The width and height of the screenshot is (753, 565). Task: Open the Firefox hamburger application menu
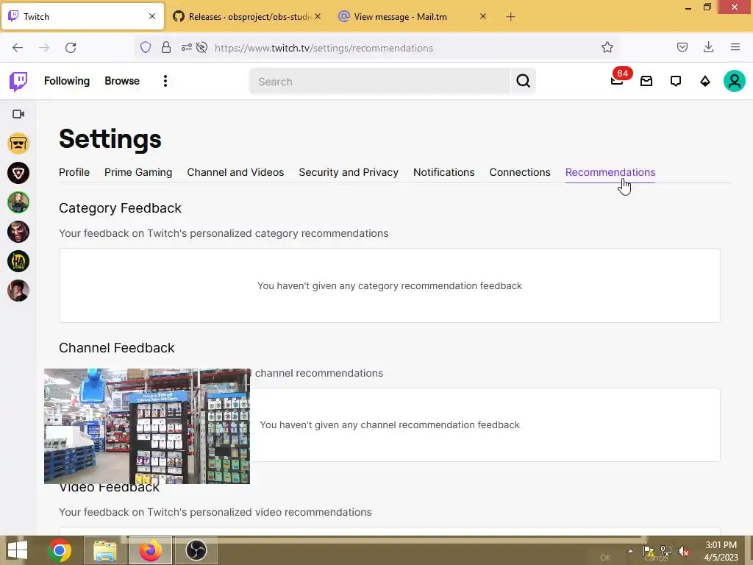[735, 47]
